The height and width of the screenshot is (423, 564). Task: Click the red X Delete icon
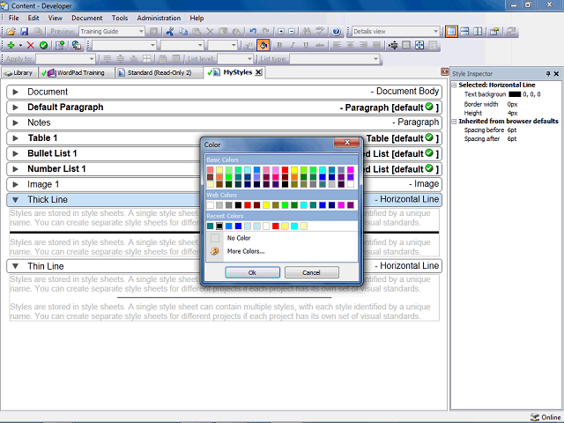click(31, 45)
